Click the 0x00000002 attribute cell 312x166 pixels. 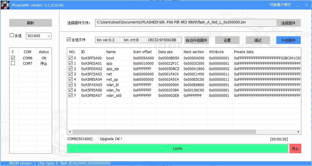pos(219,69)
